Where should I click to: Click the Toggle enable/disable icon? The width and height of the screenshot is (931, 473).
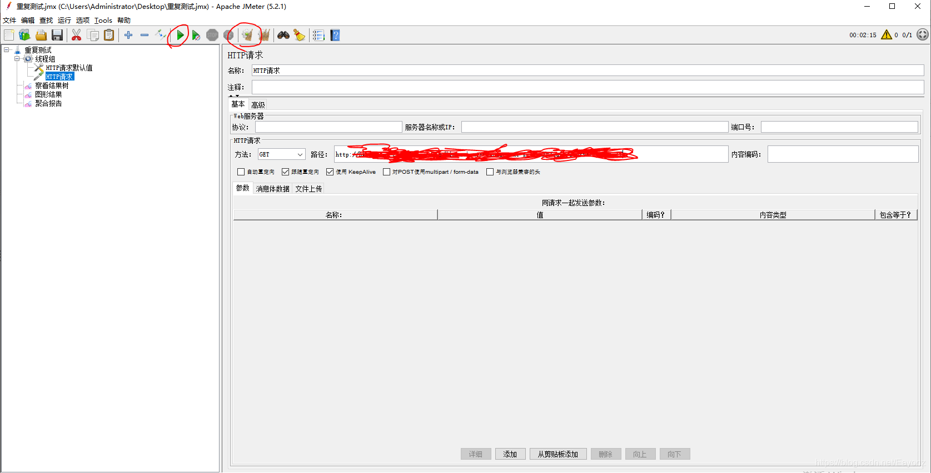coord(161,35)
